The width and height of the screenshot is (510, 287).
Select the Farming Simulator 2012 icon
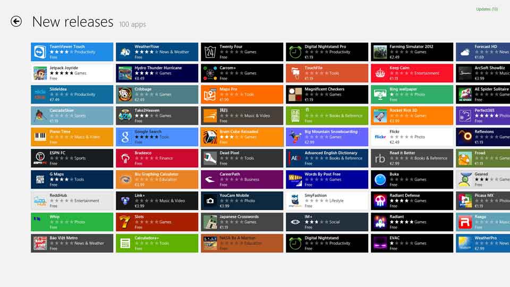point(380,52)
